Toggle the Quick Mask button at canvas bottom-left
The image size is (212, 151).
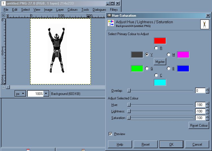click(x=3, y=87)
